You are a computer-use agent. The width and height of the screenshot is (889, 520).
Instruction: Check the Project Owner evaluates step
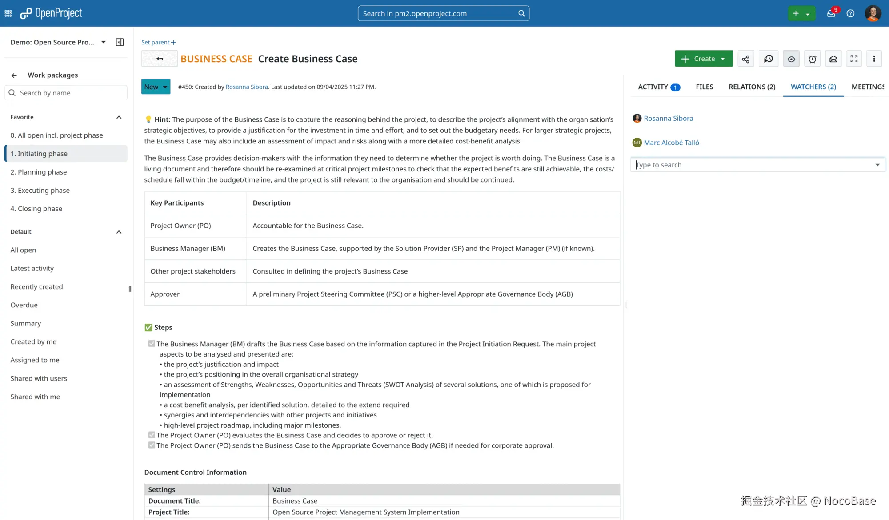click(x=152, y=435)
